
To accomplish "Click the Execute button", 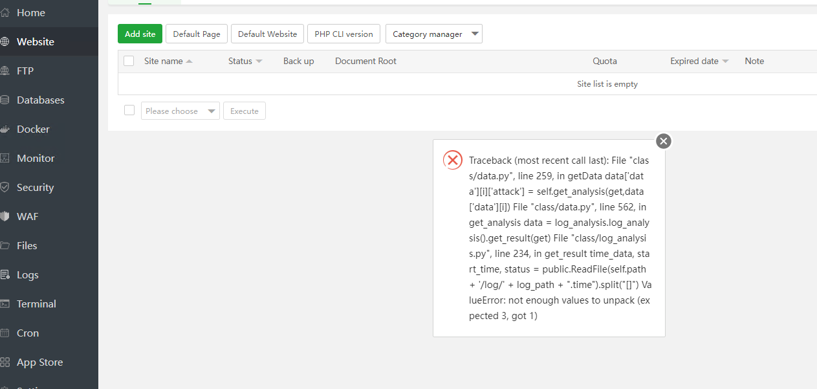I will point(245,111).
